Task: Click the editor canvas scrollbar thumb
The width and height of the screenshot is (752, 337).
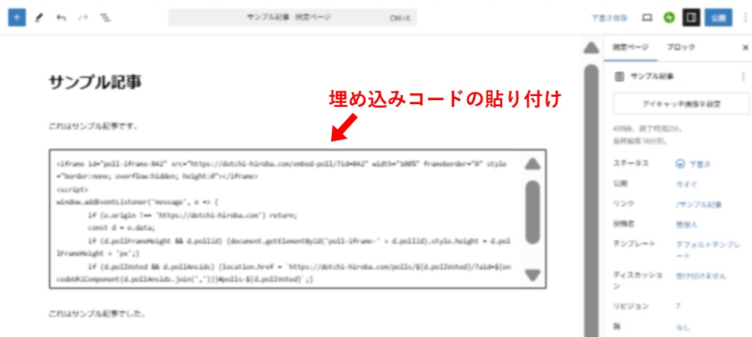Action: [x=592, y=201]
